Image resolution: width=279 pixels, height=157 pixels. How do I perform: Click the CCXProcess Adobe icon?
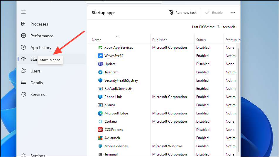point(100,130)
